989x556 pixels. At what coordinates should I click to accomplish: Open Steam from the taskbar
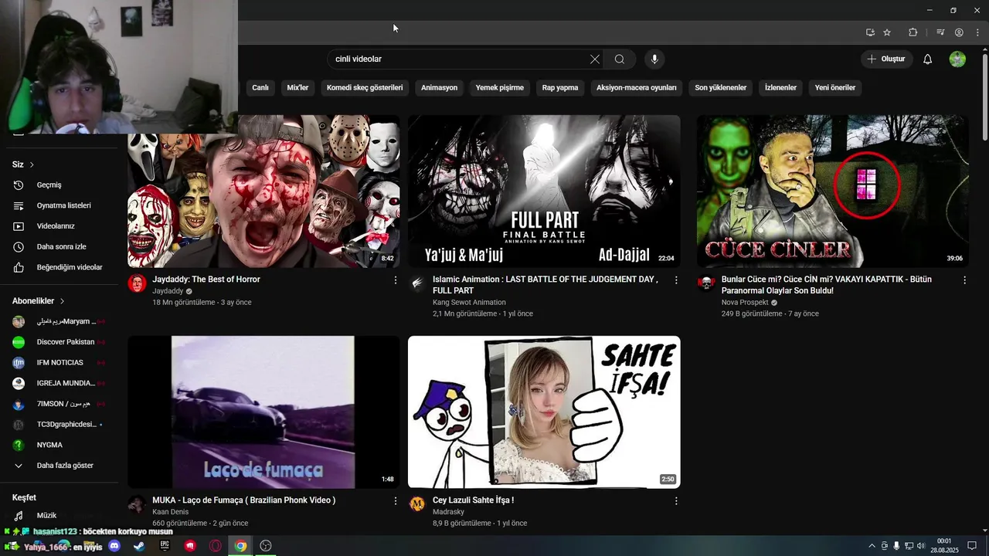coord(139,546)
